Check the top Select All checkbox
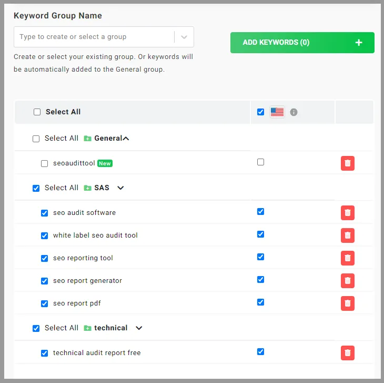 (x=37, y=112)
